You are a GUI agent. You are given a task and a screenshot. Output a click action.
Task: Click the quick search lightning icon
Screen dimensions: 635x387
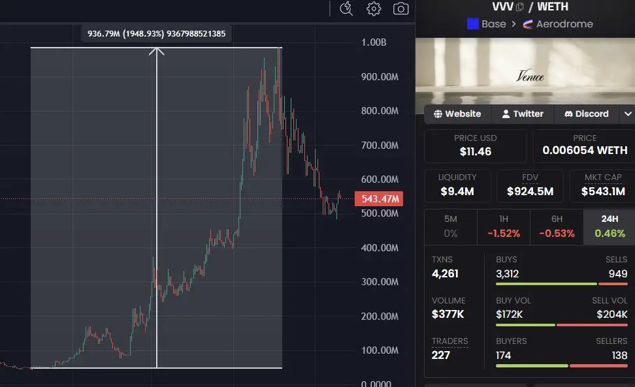pos(346,8)
